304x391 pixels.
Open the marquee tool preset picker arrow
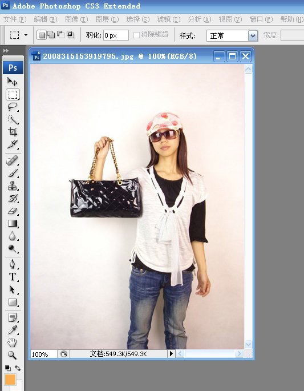point(26,35)
